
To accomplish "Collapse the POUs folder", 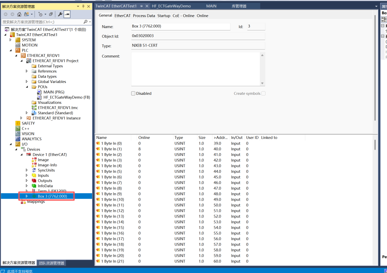I will [27, 87].
